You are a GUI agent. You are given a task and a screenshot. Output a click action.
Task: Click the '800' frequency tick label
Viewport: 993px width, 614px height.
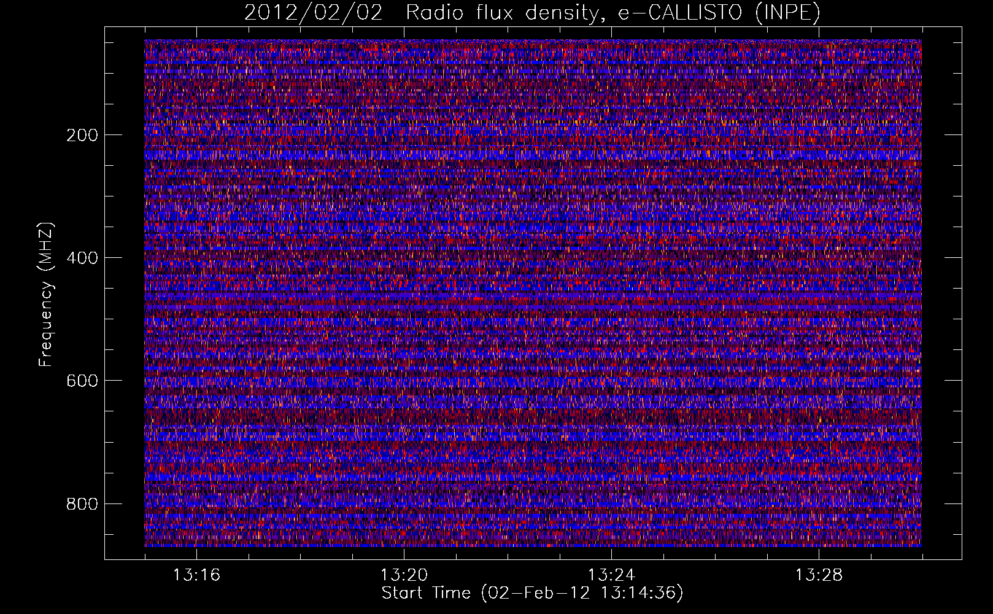82,504
